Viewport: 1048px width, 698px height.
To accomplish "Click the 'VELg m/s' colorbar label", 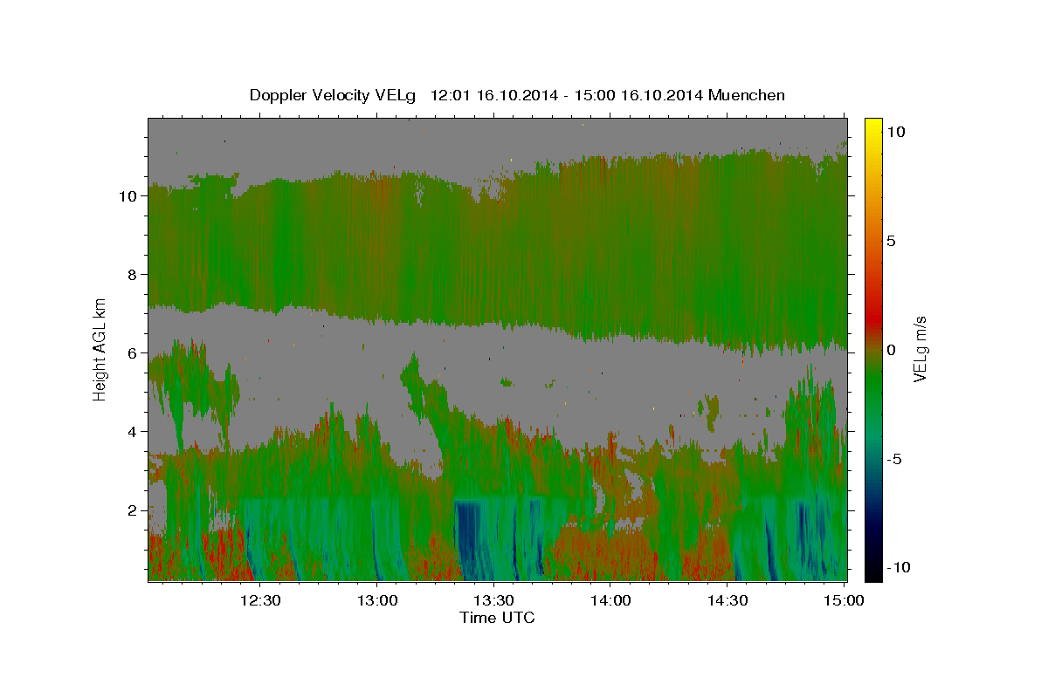I will click(920, 348).
